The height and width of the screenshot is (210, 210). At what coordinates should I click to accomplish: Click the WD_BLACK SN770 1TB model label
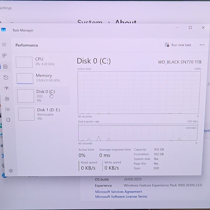click(x=180, y=62)
